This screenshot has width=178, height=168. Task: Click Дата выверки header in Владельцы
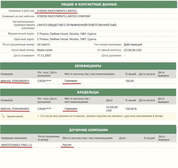coord(163,100)
